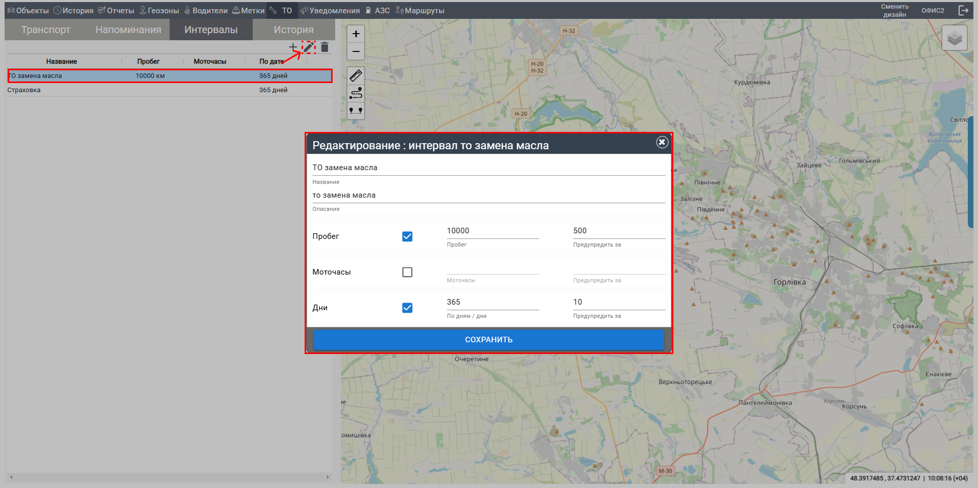Uncheck the Дни checkbox
This screenshot has width=978, height=488.
point(407,308)
